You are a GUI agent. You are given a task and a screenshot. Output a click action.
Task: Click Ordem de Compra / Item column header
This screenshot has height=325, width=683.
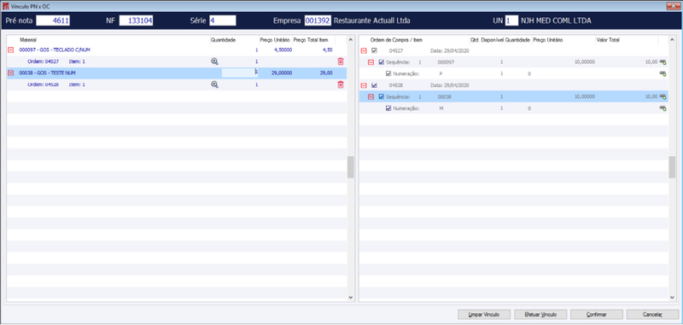click(396, 39)
